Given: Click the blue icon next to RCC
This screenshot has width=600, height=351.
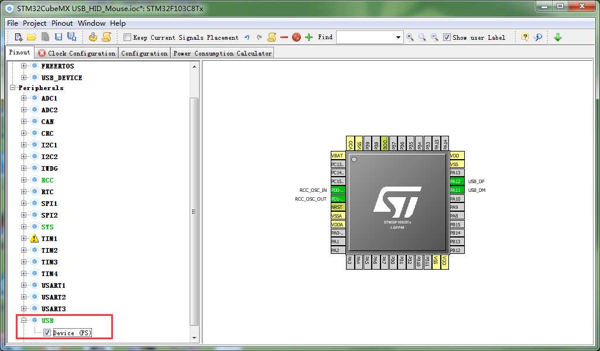Looking at the screenshot, I should click(35, 180).
